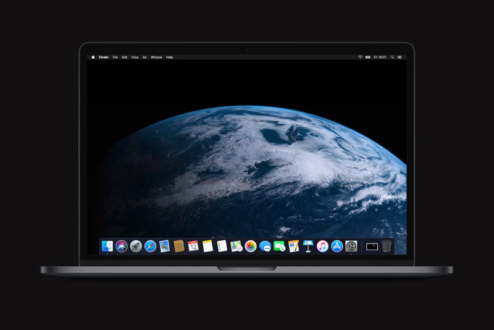Open Pages document icon in dock
The image size is (494, 330).
coord(294,246)
